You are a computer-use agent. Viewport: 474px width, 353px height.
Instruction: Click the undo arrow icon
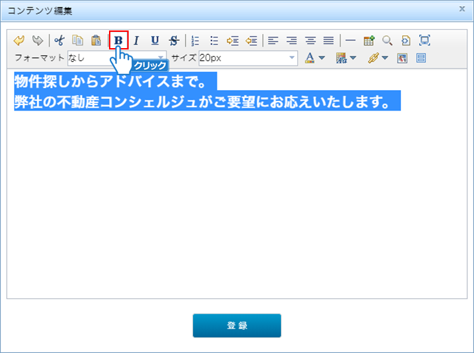pos(19,41)
